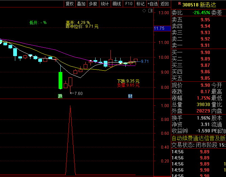The height and width of the screenshot is (177, 226).
Task: Click the green 低开 label
Action: pos(38,23)
